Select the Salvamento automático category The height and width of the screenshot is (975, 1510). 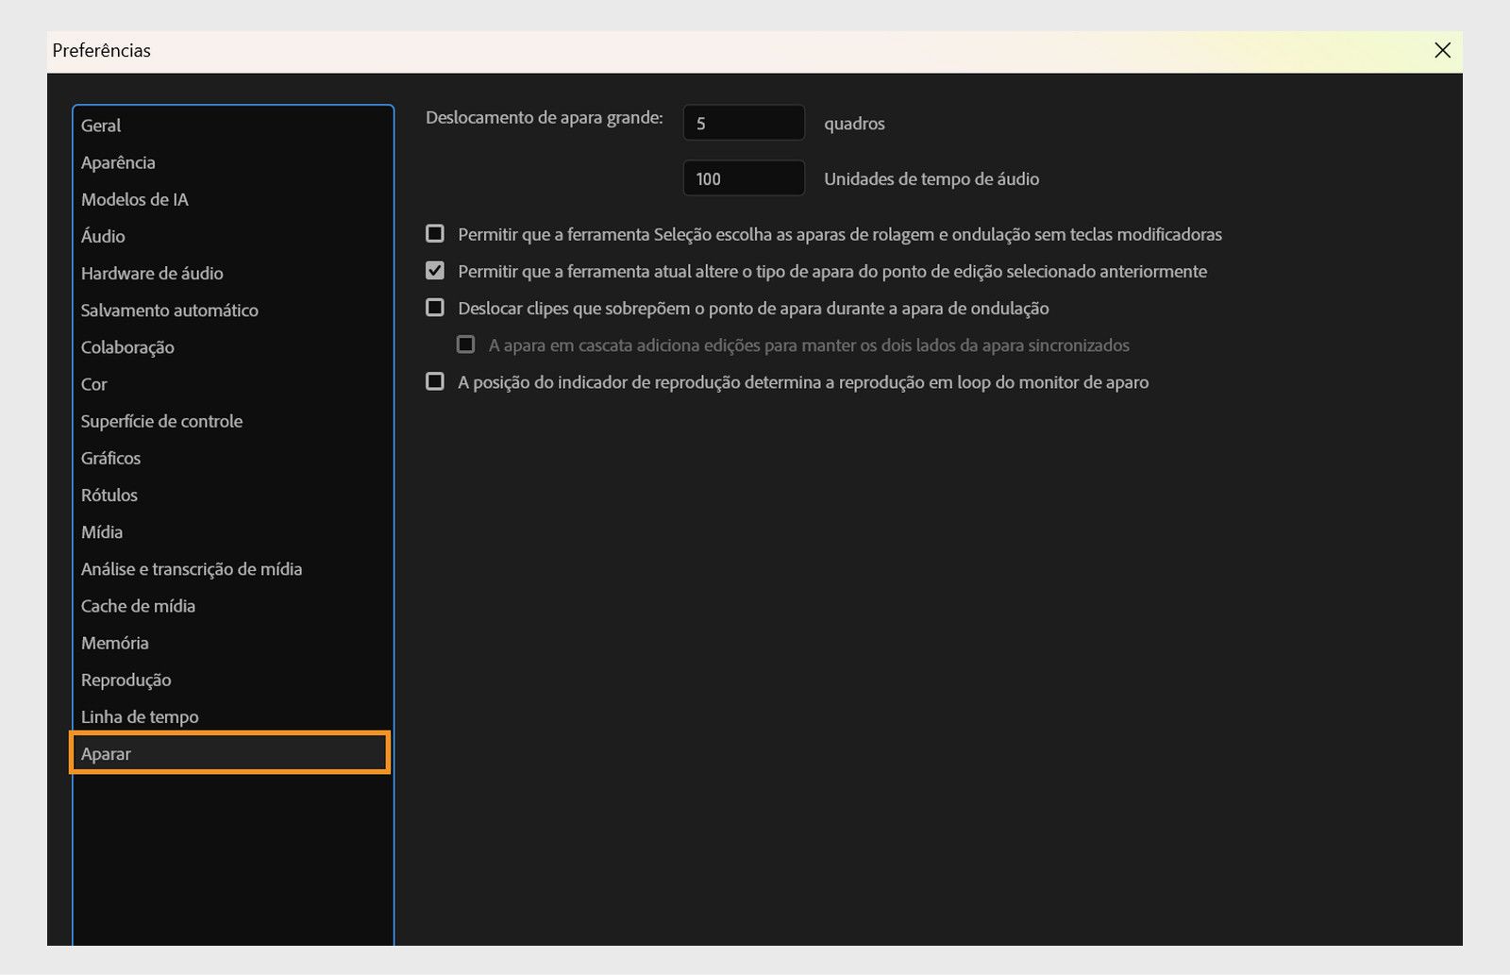point(170,310)
